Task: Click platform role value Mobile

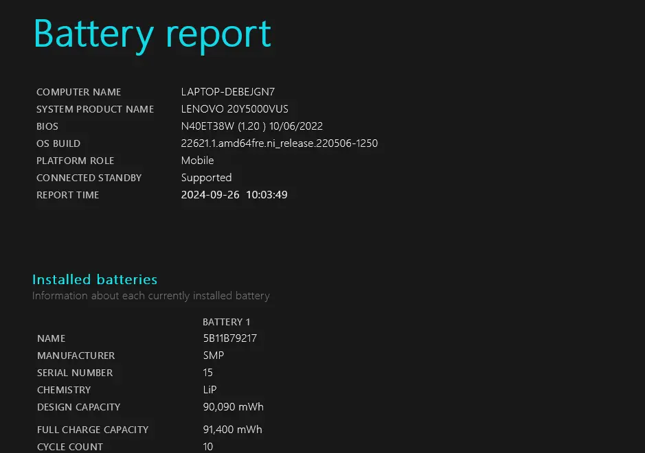Action: (197, 161)
